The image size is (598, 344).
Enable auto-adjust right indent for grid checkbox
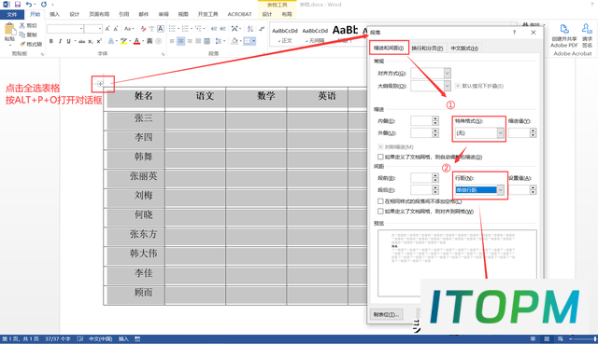pos(380,157)
